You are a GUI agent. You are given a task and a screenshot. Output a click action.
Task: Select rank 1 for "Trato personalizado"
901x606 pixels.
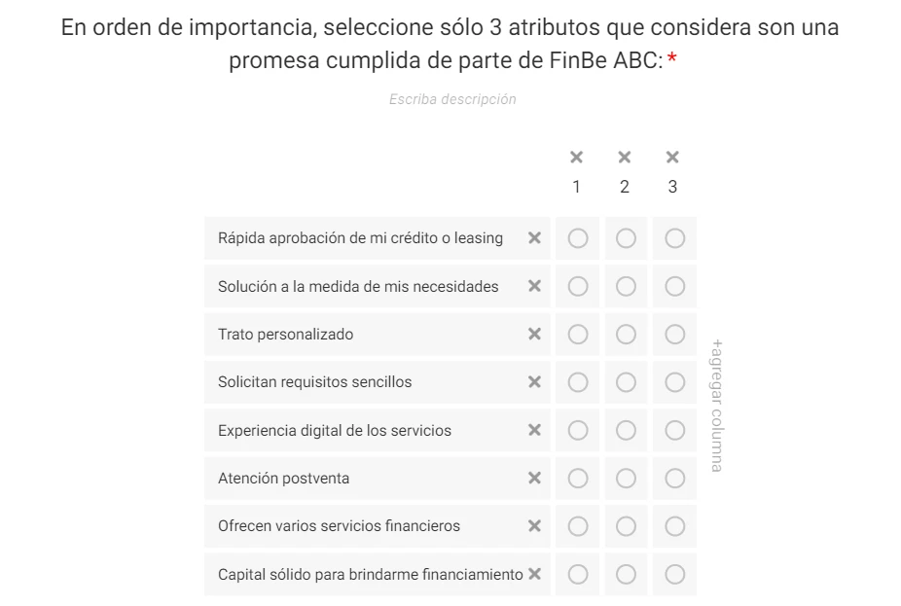[x=577, y=334]
